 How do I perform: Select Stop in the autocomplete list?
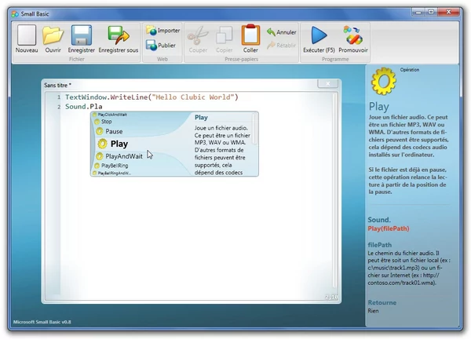point(103,122)
